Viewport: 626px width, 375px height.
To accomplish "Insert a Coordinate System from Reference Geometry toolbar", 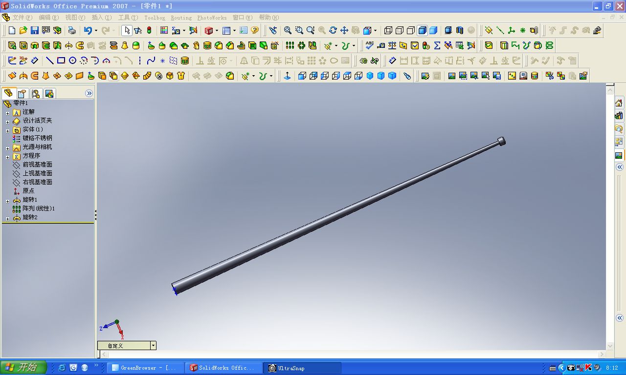I will [511, 30].
